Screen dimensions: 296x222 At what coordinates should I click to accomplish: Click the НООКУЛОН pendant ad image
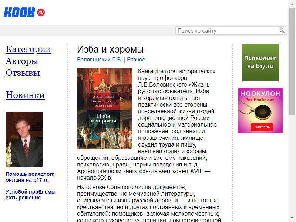tap(260, 111)
